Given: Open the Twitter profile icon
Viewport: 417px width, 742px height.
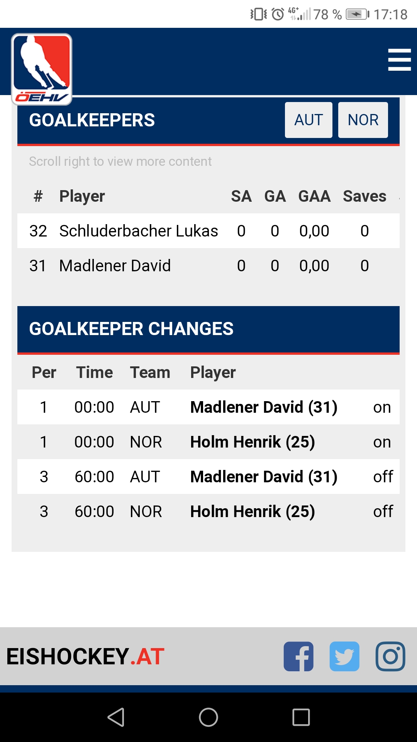Looking at the screenshot, I should [x=344, y=657].
